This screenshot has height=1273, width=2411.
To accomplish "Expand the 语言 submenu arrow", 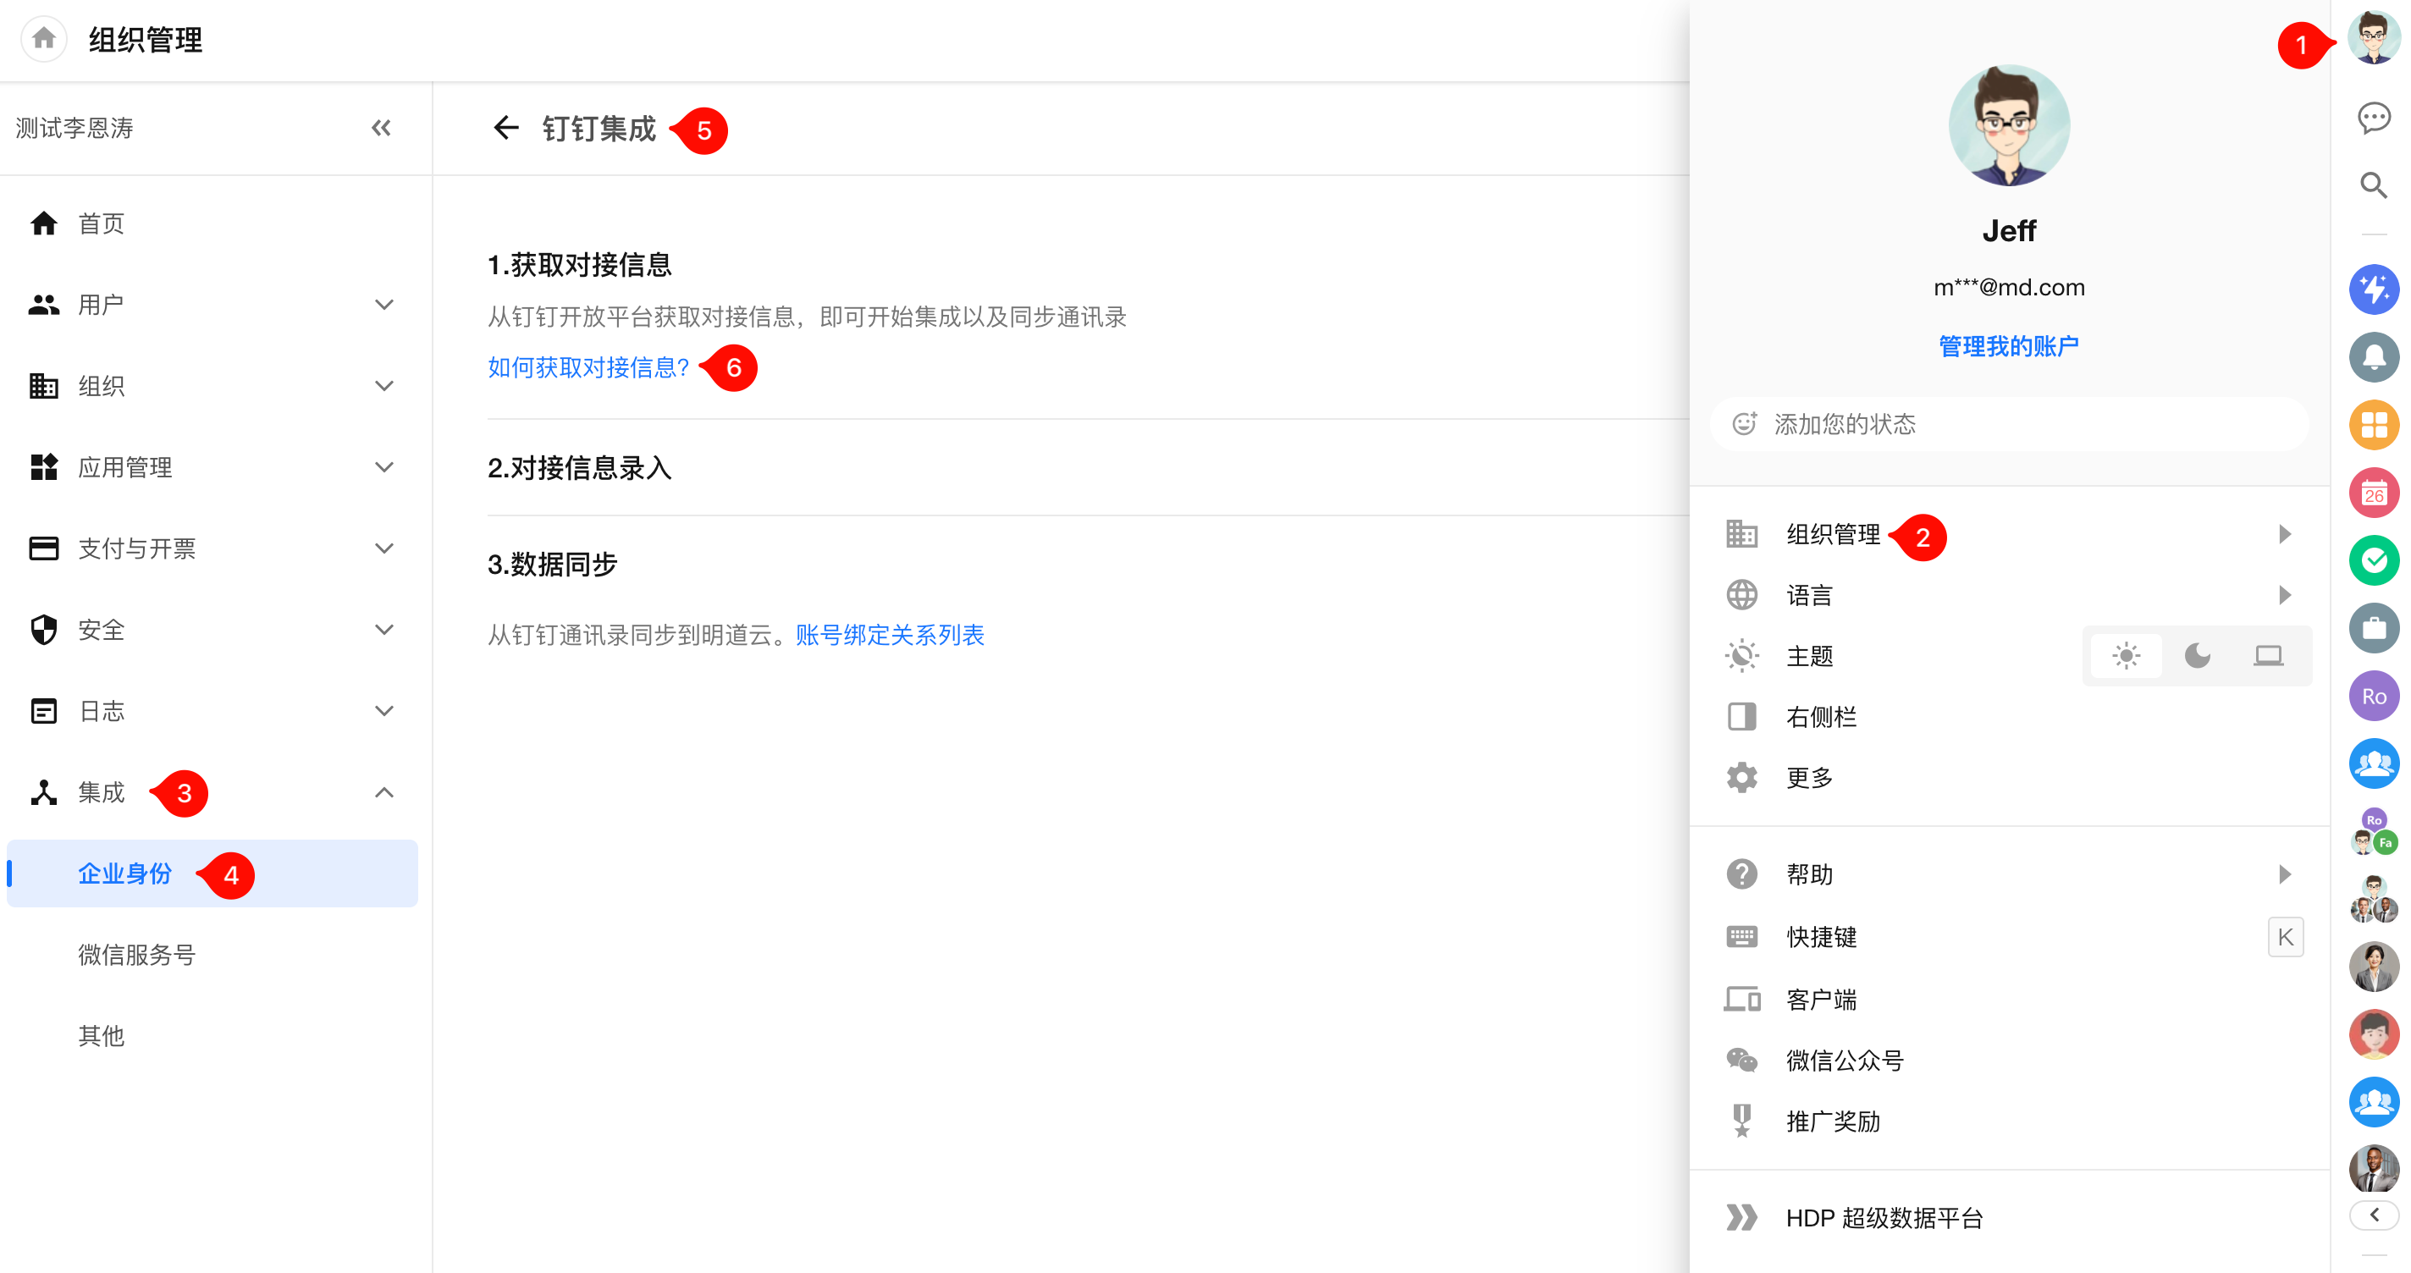I will 2284,595.
